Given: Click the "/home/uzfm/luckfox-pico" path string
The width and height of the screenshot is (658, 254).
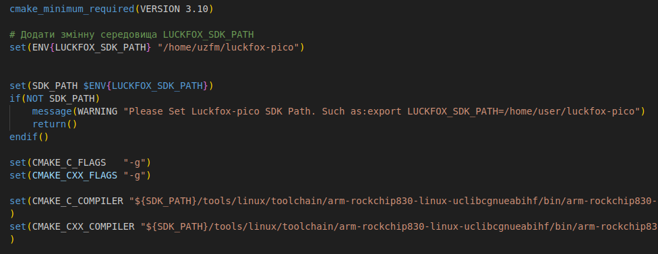Looking at the screenshot, I should pyautogui.click(x=231, y=47).
